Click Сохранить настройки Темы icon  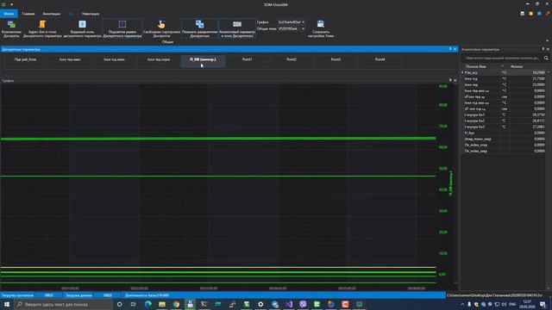pos(320,24)
